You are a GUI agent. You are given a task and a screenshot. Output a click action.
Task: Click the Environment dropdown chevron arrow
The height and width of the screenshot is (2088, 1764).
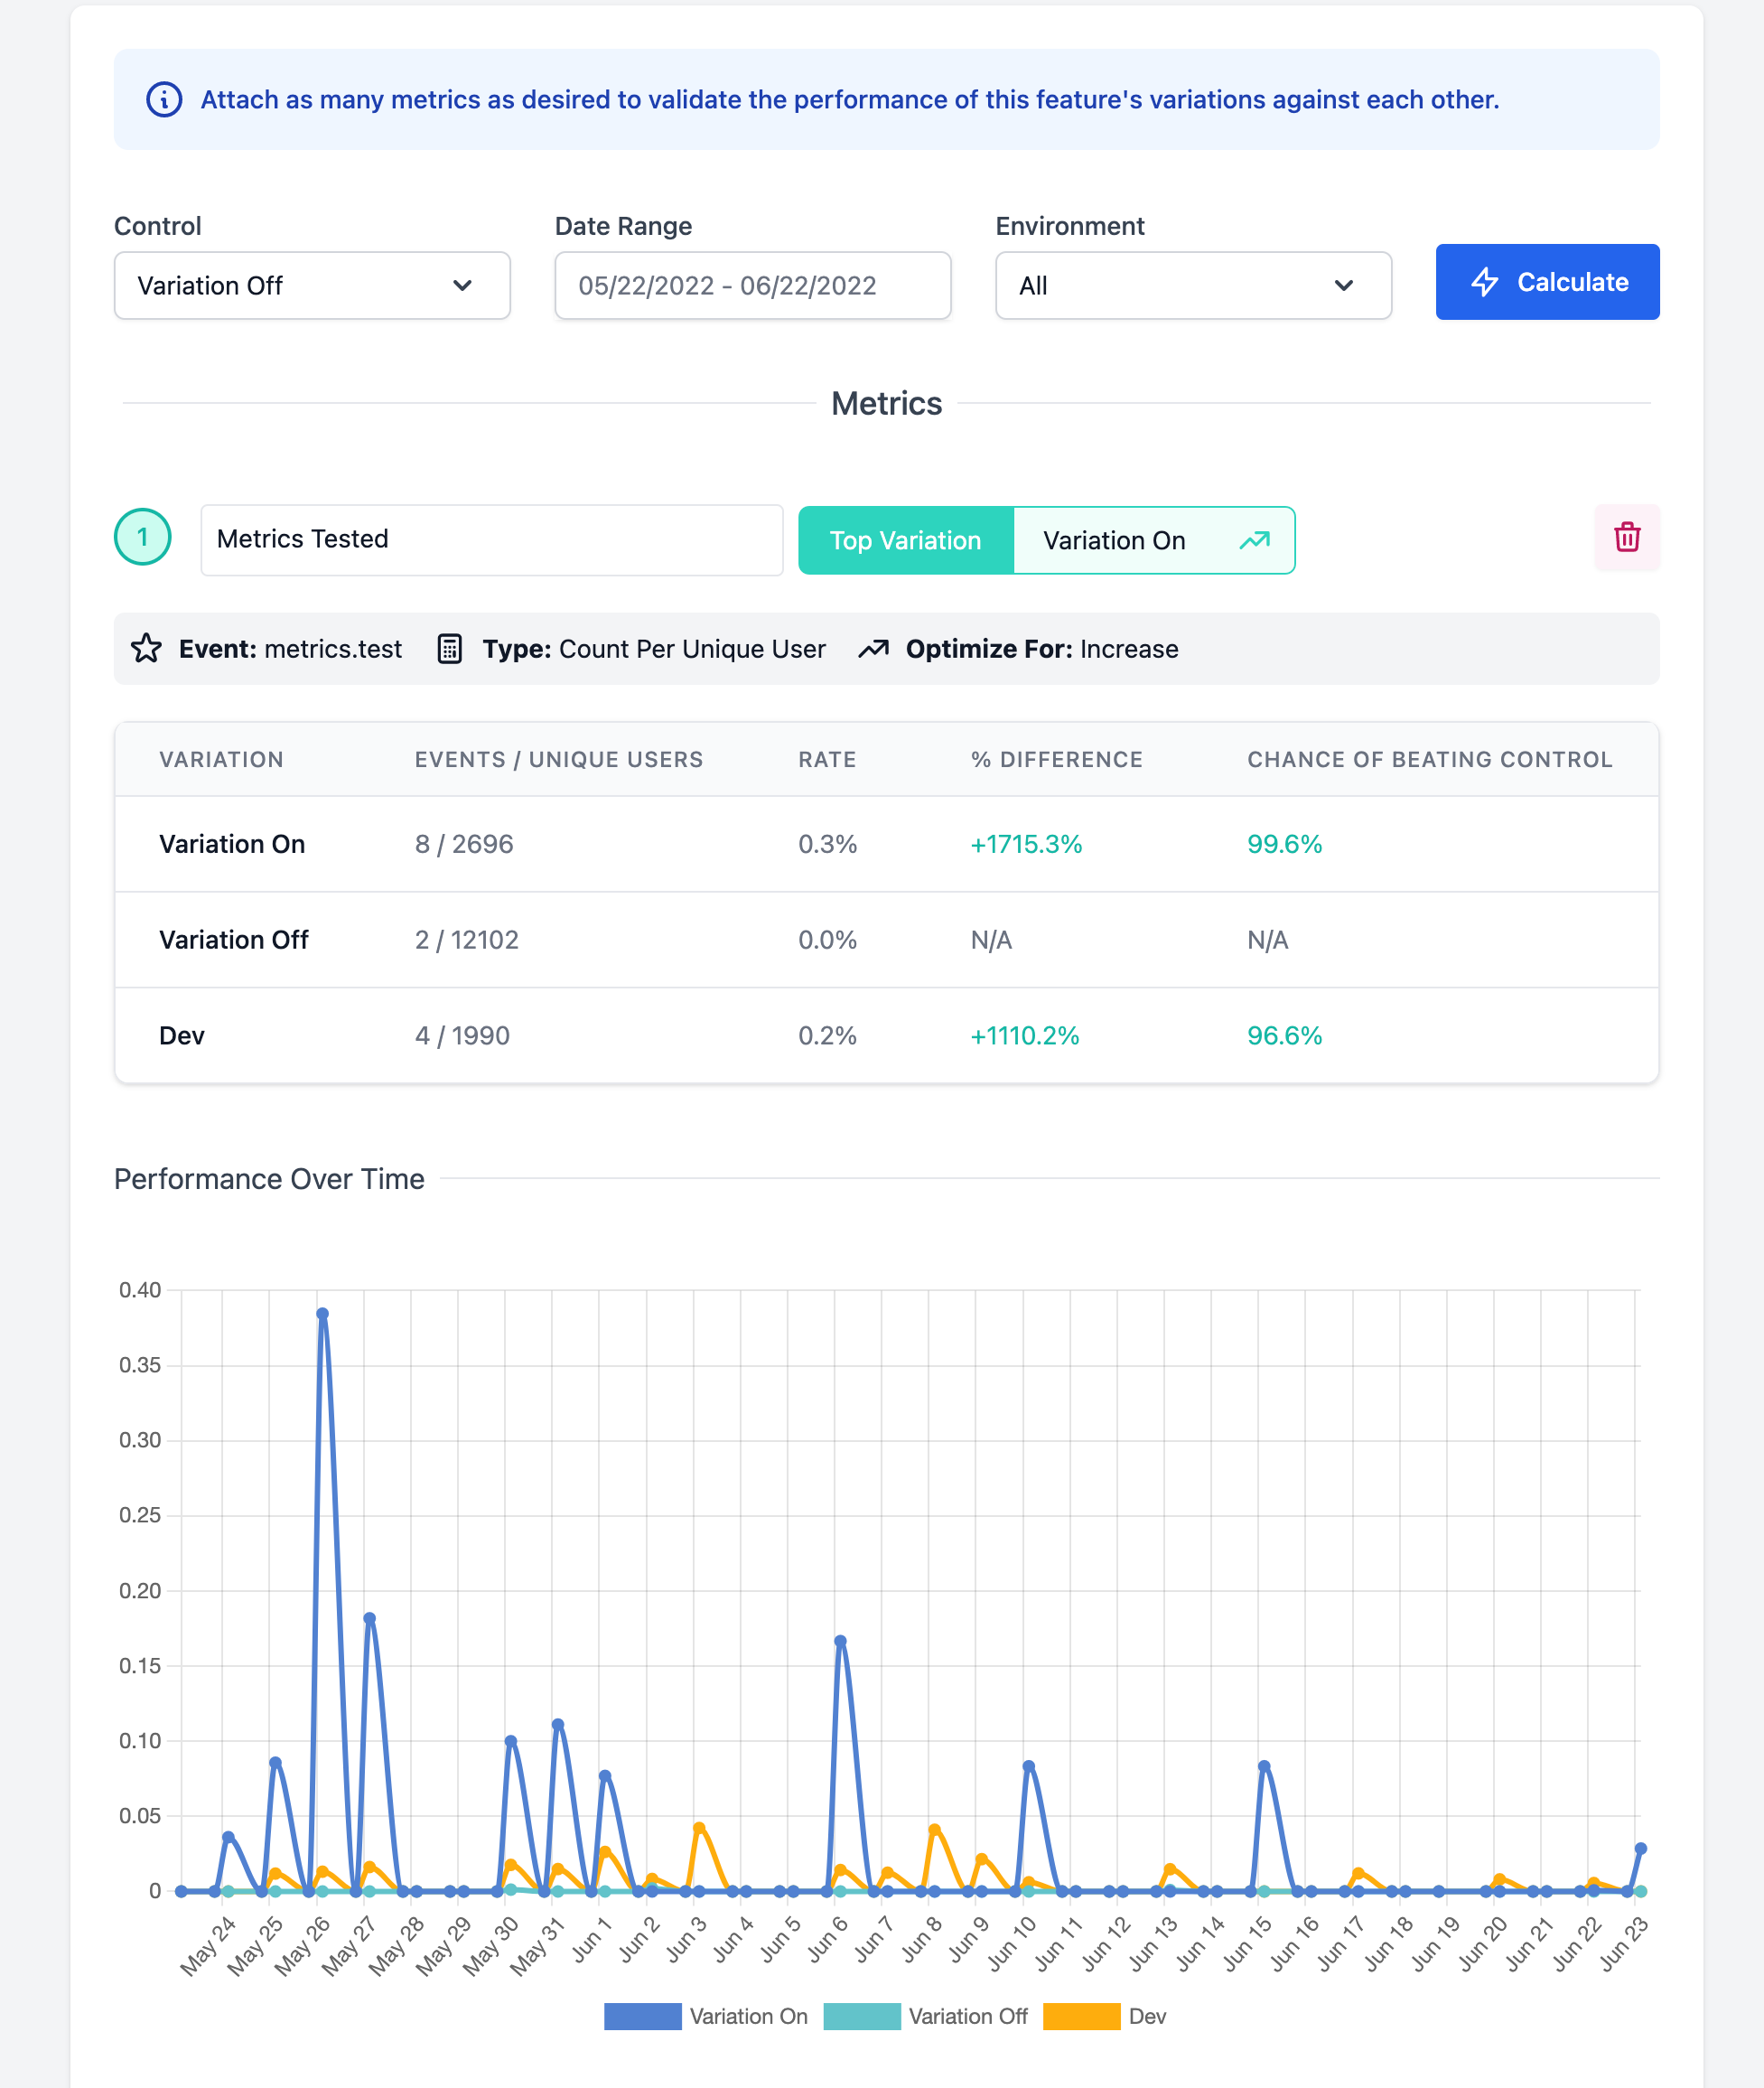click(x=1343, y=286)
